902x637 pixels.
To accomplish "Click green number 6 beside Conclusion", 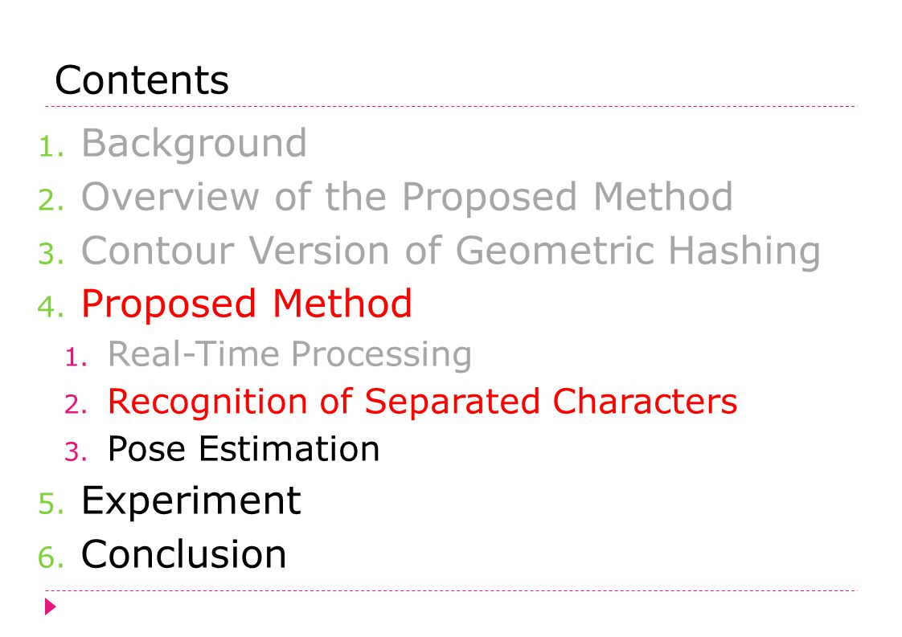I will click(x=51, y=557).
